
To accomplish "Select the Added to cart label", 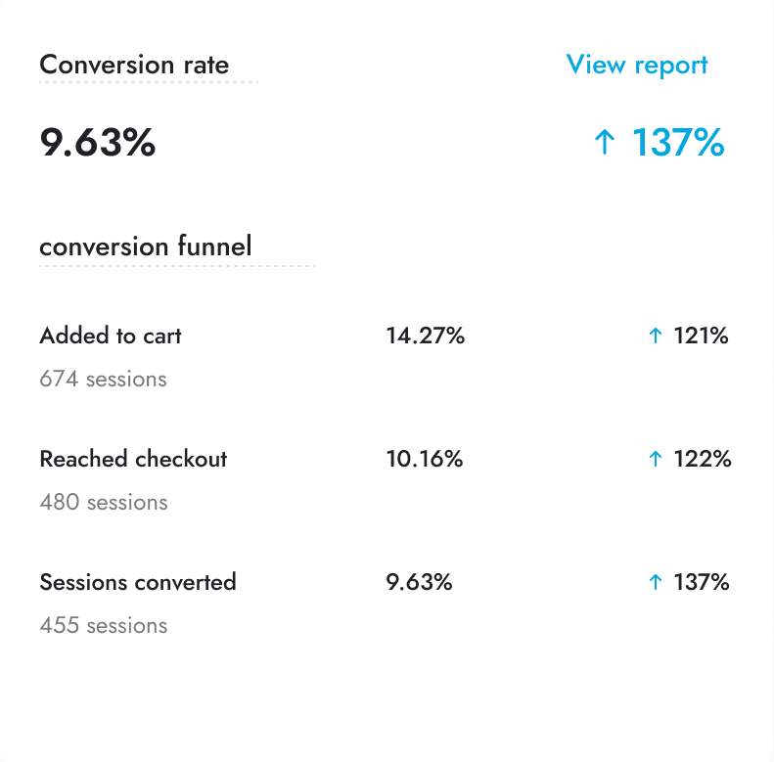I will [x=111, y=336].
